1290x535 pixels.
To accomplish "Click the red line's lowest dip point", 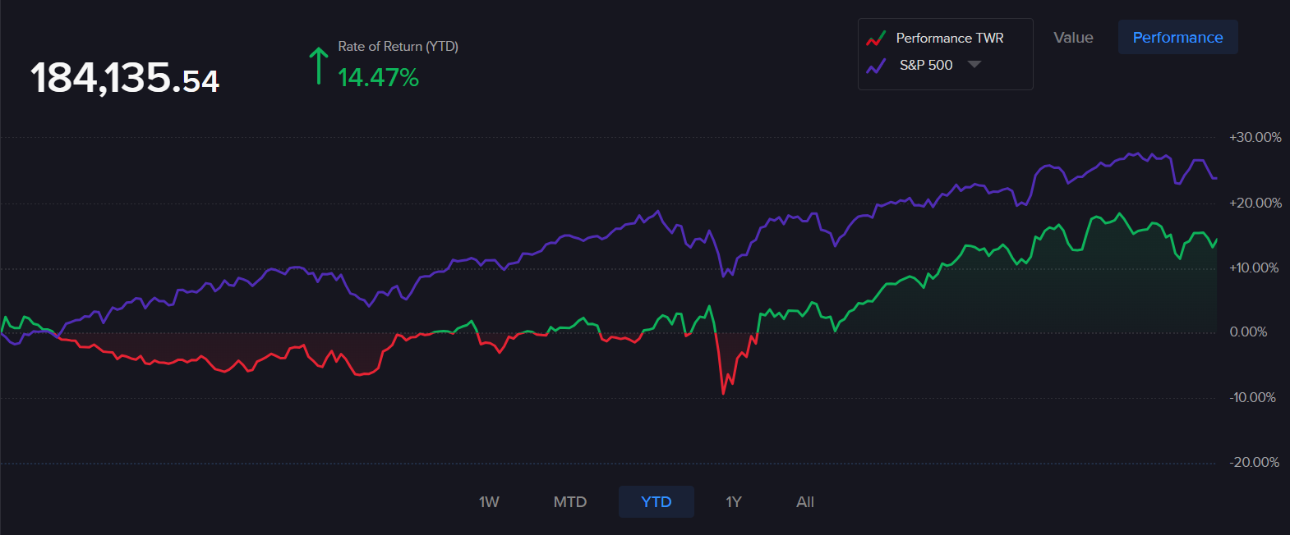I will (723, 393).
